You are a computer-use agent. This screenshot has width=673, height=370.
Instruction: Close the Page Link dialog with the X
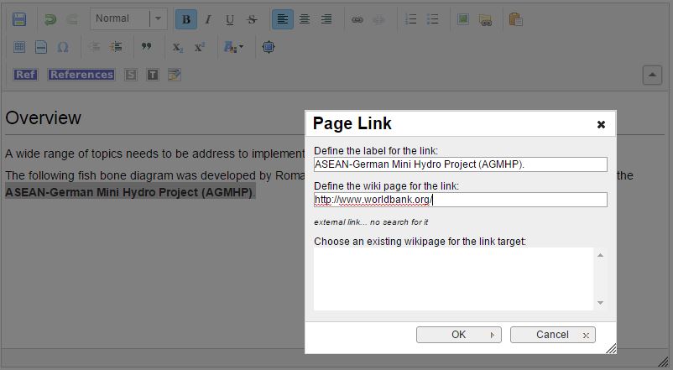click(x=601, y=124)
